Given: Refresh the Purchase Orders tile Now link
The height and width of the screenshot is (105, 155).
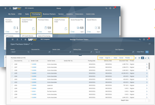Looking at the screenshot, I should (x=40, y=32).
